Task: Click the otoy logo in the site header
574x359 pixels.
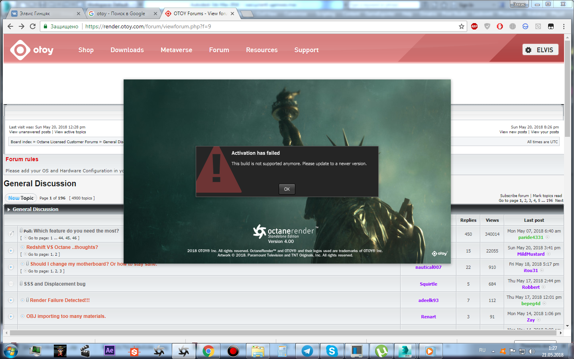Action: pos(32,50)
